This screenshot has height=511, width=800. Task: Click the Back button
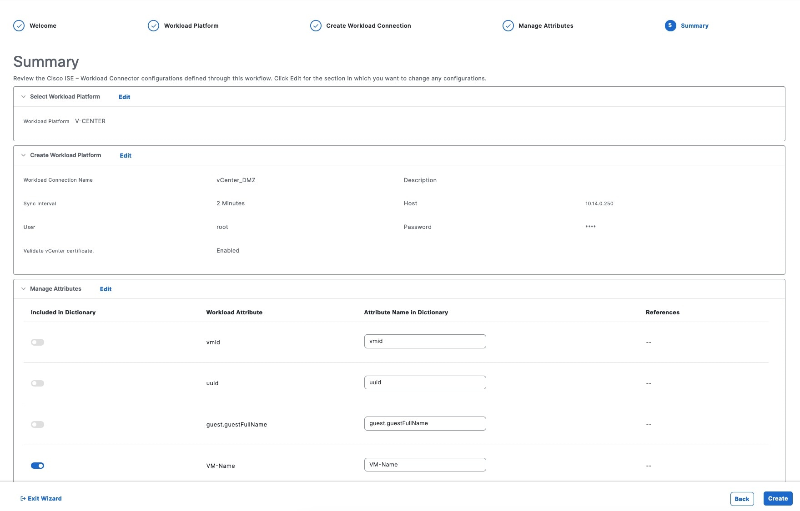click(x=742, y=499)
